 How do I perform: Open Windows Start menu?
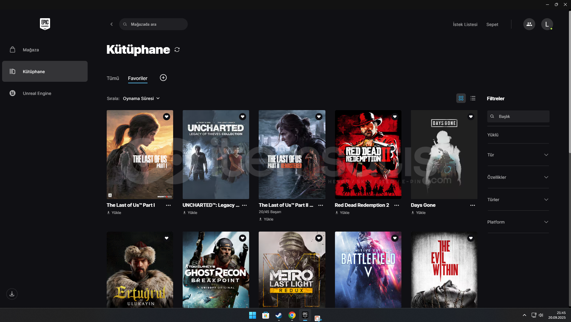[x=252, y=315]
